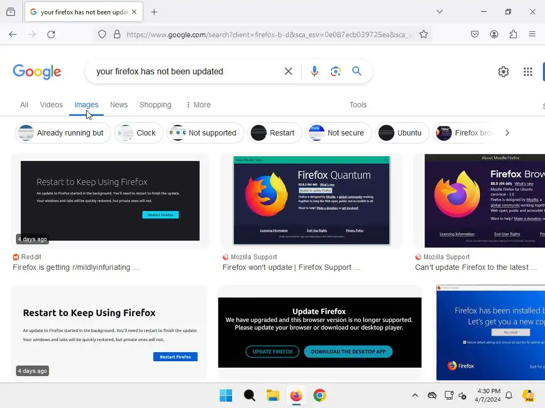545x408 pixels.
Task: Open dark 'Restart to Keep Using Firefox' image
Action: [x=110, y=201]
